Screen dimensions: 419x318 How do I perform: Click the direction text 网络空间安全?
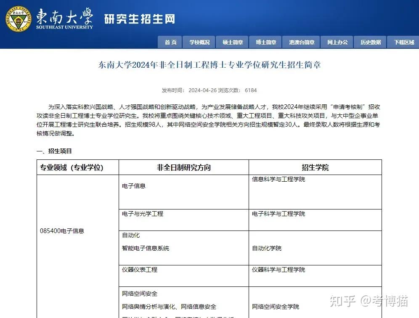pyautogui.click(x=140, y=294)
